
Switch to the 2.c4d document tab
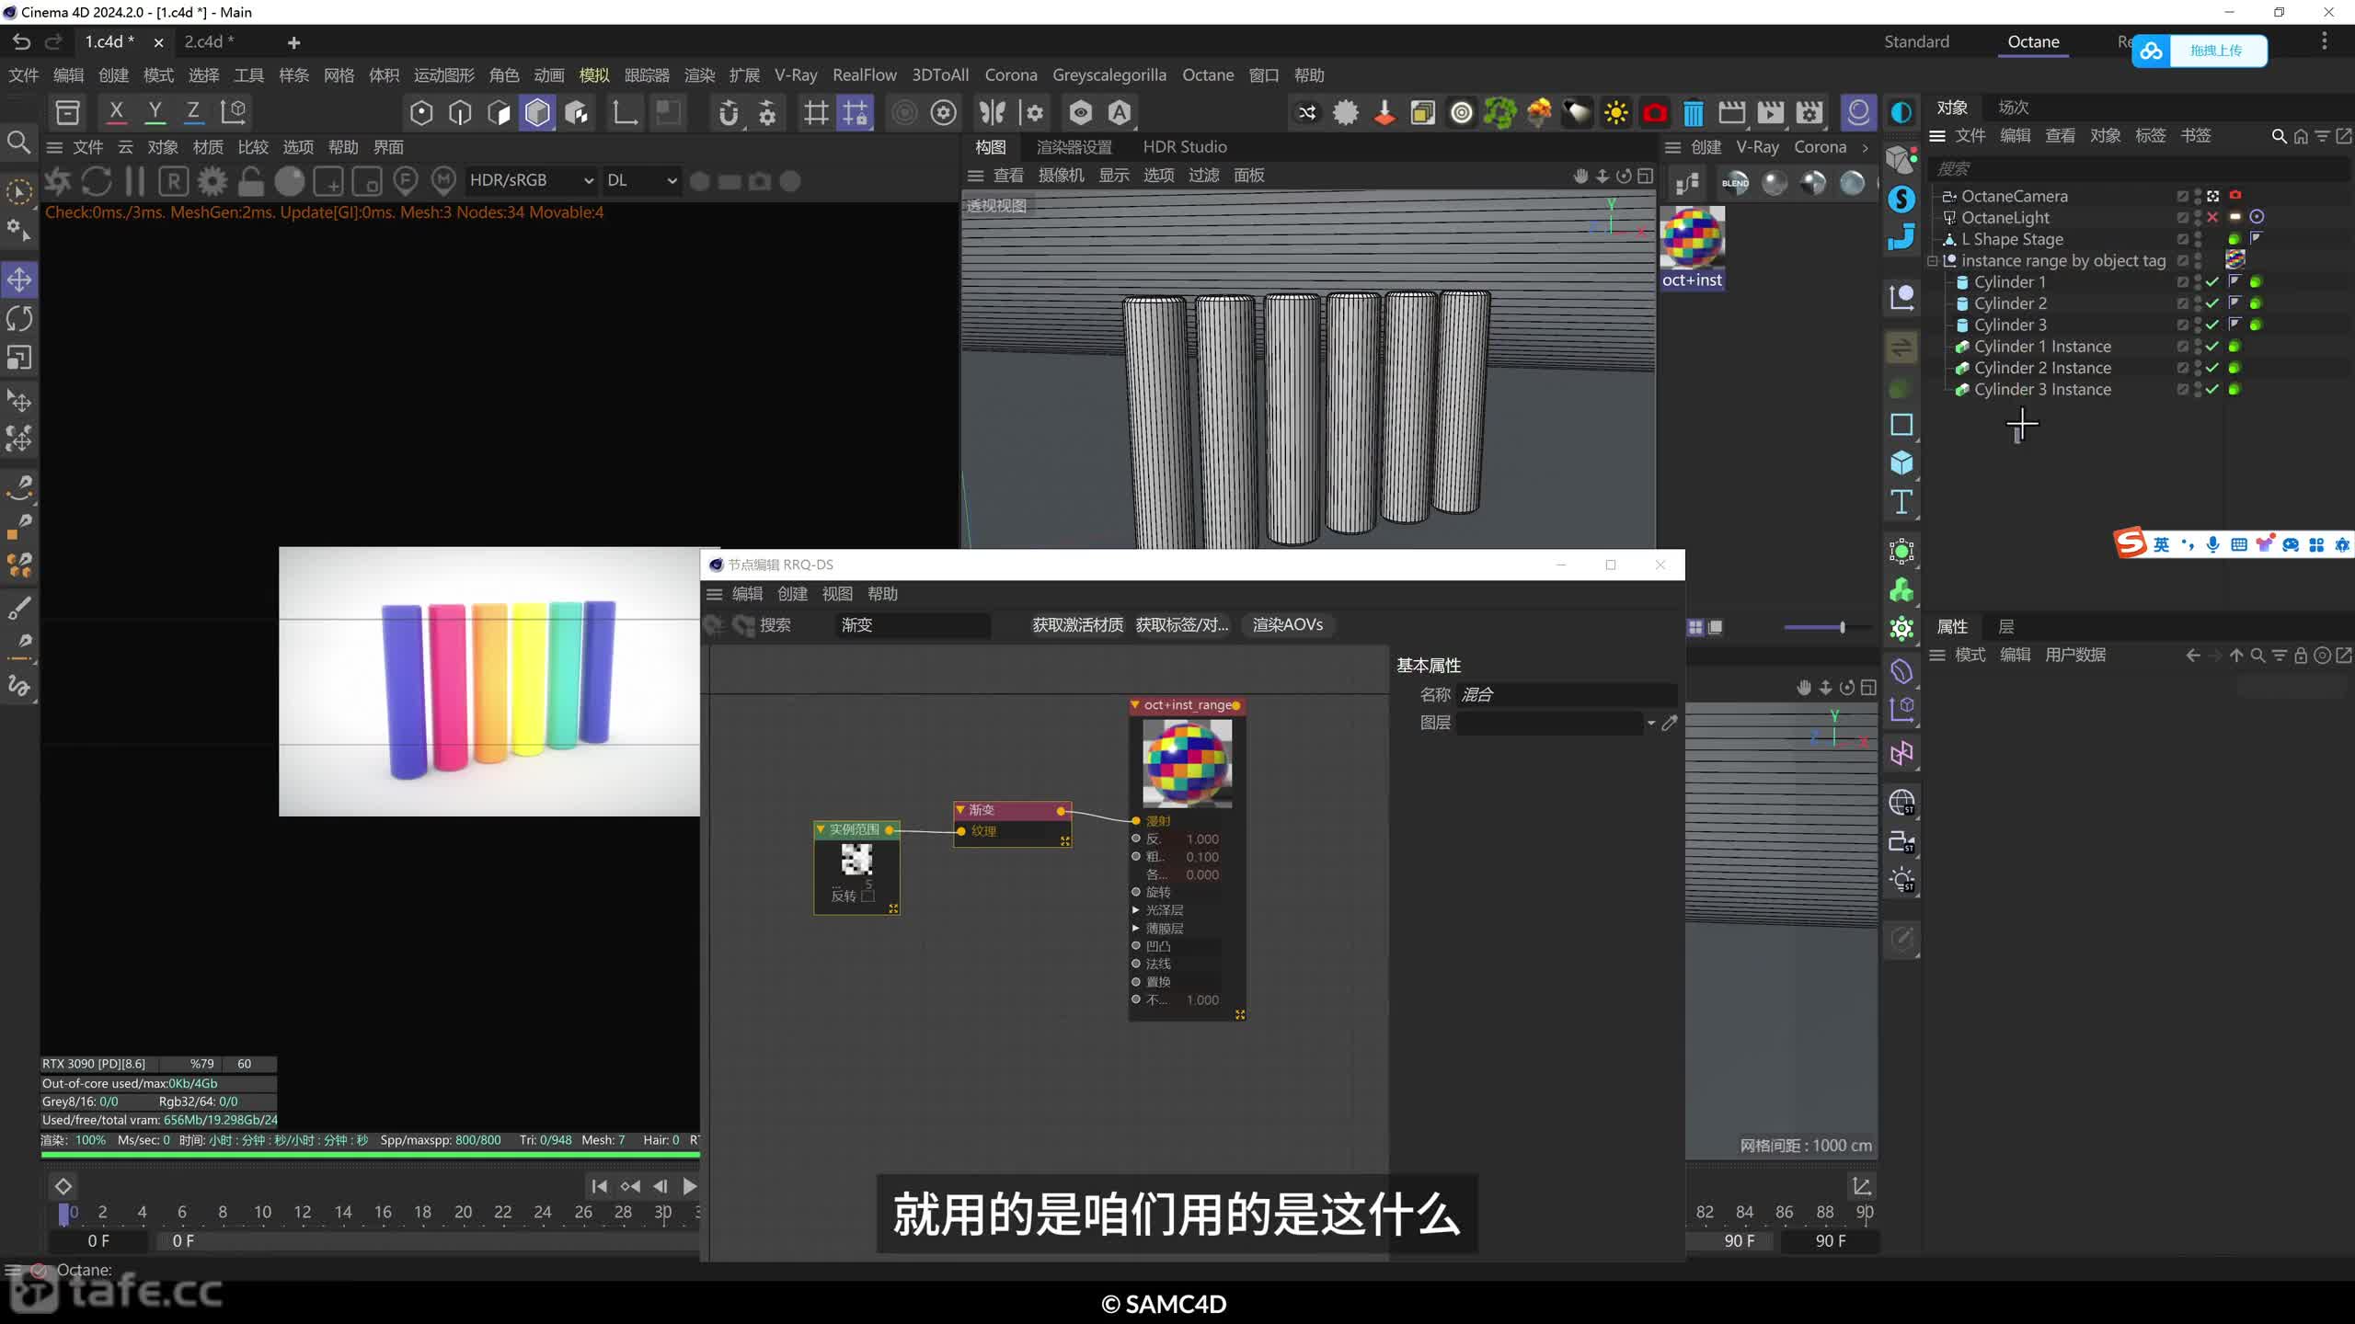coord(209,41)
